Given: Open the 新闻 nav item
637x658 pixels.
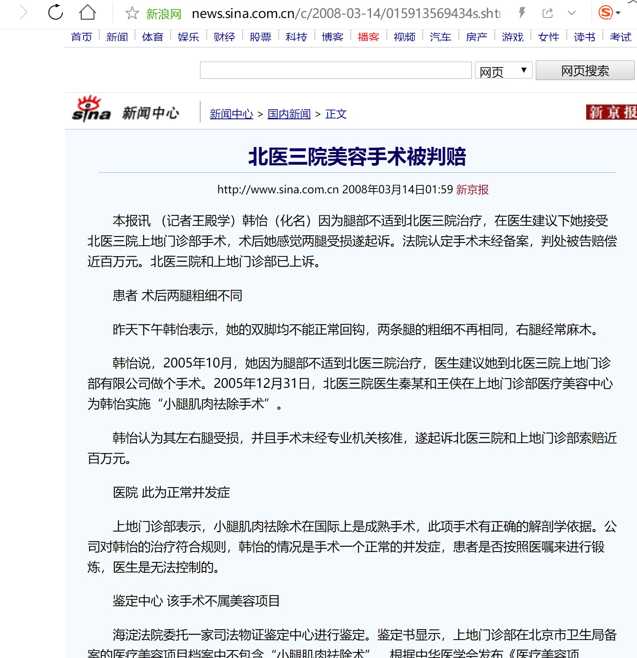Looking at the screenshot, I should coord(117,37).
